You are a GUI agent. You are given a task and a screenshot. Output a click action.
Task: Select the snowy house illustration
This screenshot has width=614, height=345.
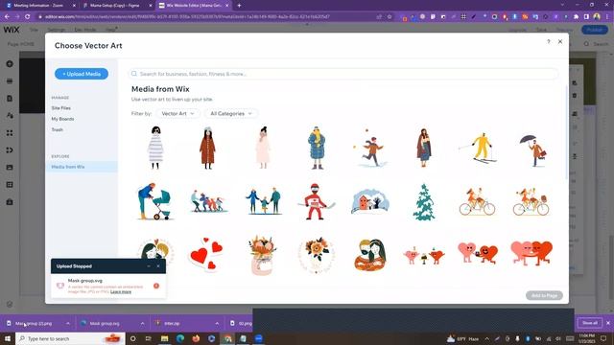coord(370,202)
